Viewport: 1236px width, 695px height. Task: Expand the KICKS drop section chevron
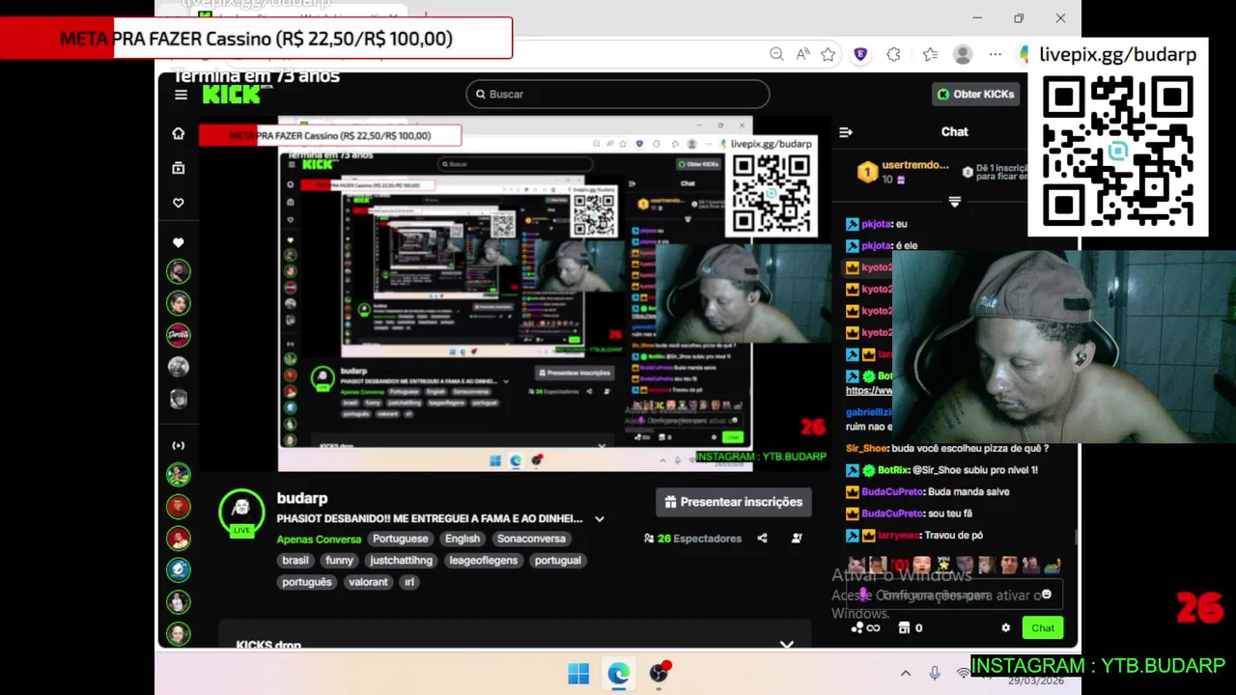pos(787,645)
